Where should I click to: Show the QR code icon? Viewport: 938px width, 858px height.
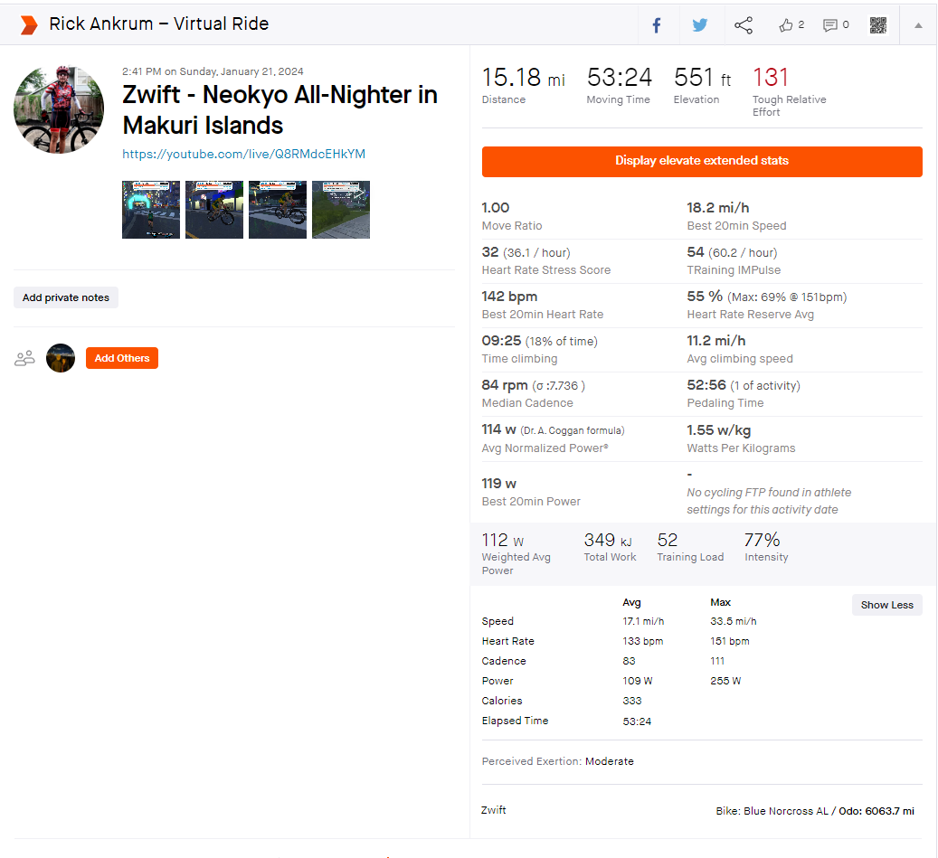click(878, 25)
